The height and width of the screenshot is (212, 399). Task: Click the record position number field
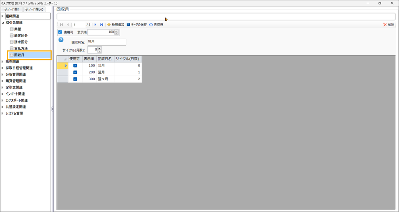(79, 25)
